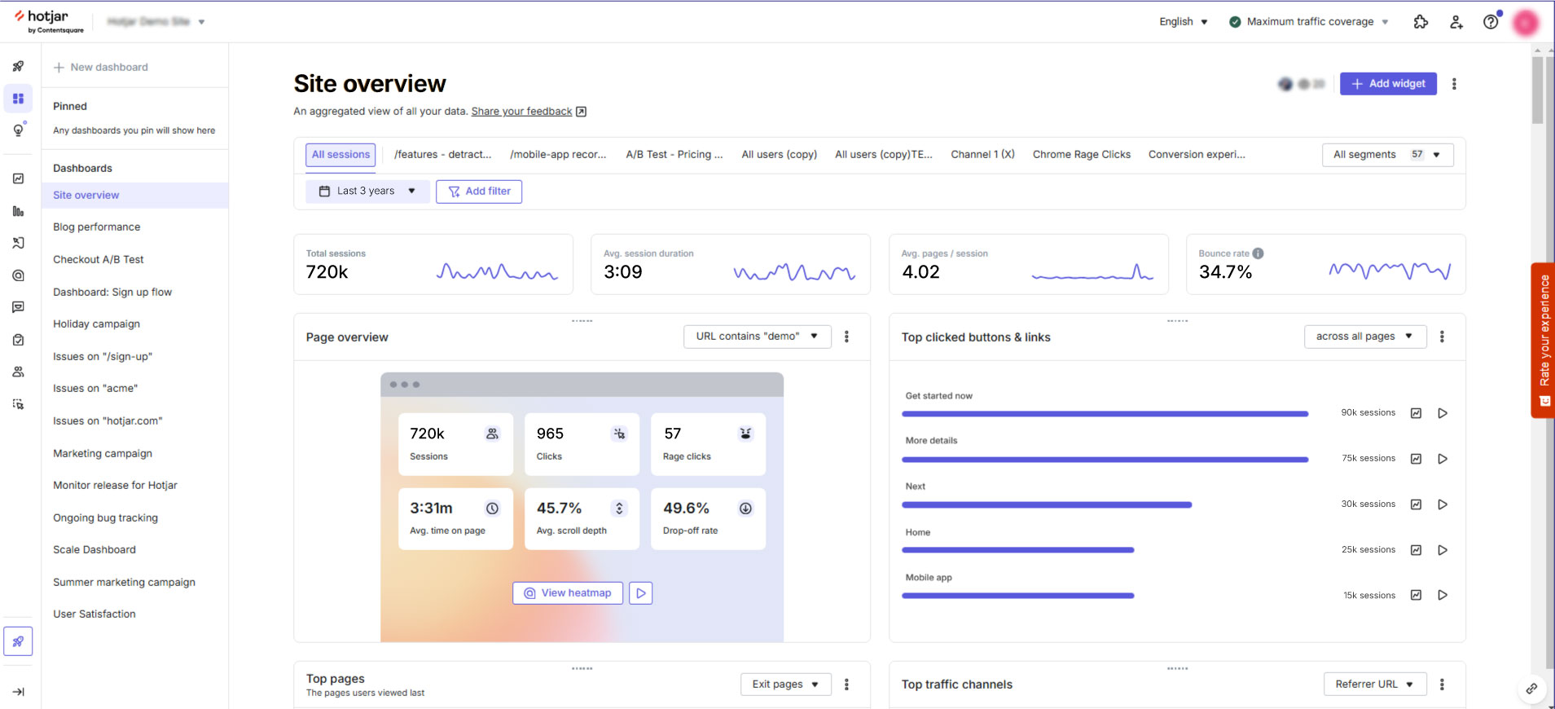This screenshot has height=709, width=1555.
Task: Expand the sidebar with bottom arrow icon
Action: (x=18, y=692)
